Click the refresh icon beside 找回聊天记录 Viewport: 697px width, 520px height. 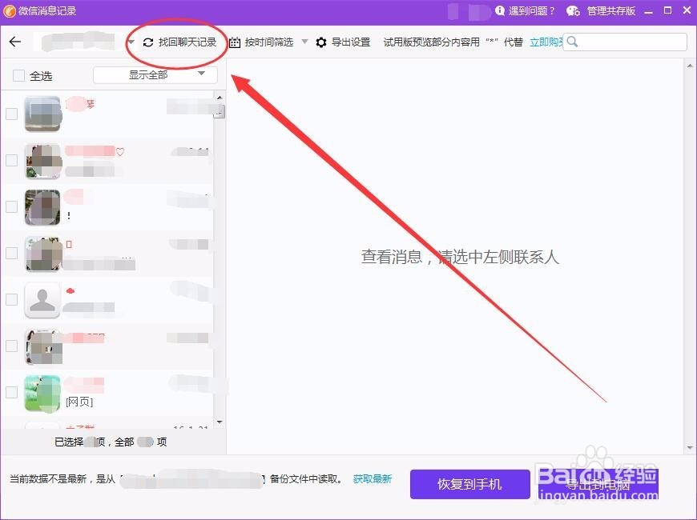148,42
